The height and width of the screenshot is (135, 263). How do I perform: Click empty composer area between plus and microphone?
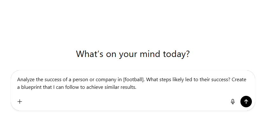tap(127, 102)
